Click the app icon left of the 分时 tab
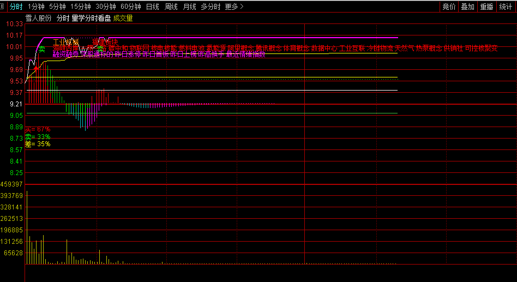The height and width of the screenshot is (282, 517). [x=4, y=7]
